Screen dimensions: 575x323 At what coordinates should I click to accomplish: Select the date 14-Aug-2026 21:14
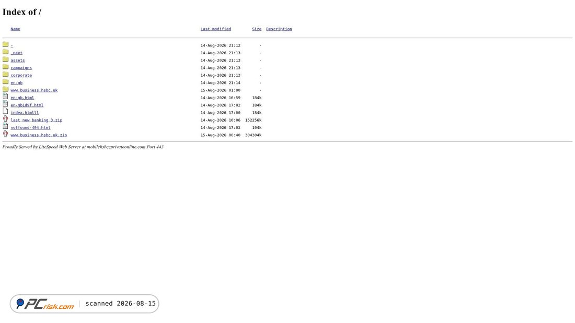click(221, 83)
